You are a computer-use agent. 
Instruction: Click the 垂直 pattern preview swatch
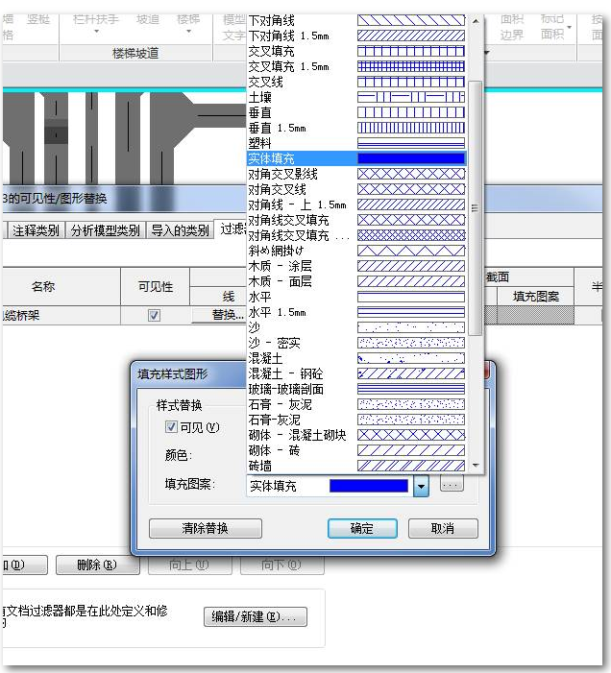pos(411,112)
